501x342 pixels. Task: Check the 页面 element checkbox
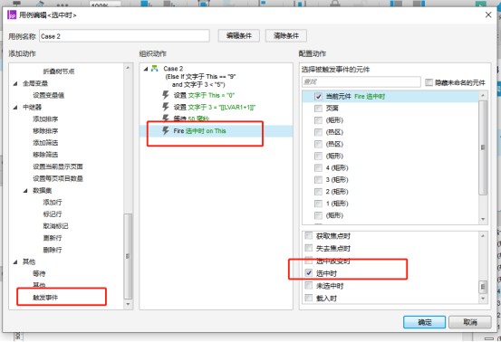(x=318, y=109)
